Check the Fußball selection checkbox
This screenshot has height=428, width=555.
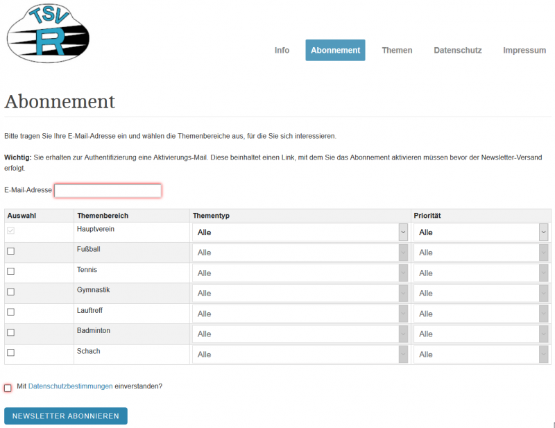coord(10,251)
